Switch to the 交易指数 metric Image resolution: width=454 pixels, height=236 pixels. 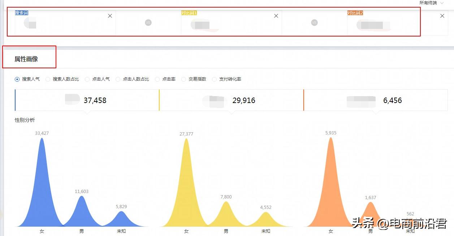(x=183, y=79)
